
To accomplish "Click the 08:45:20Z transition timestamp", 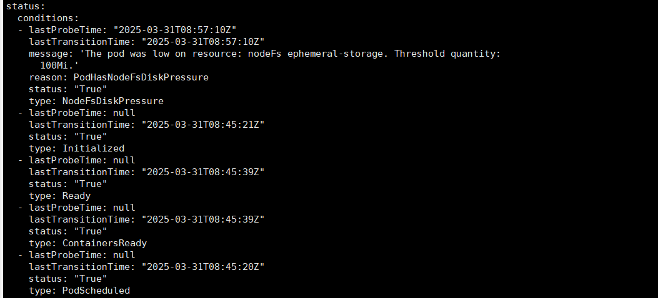I will tap(203, 267).
